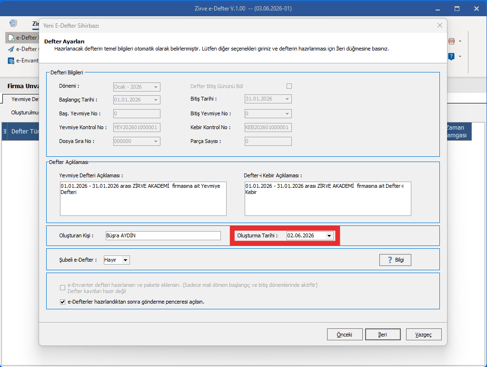Viewport: 487px width, 367px height.
Task: Click the Zirve ribbon tab in main window
Action: pyautogui.click(x=35, y=24)
